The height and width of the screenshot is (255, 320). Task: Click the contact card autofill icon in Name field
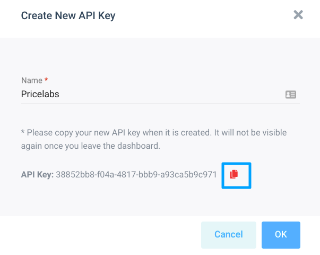[x=291, y=95]
